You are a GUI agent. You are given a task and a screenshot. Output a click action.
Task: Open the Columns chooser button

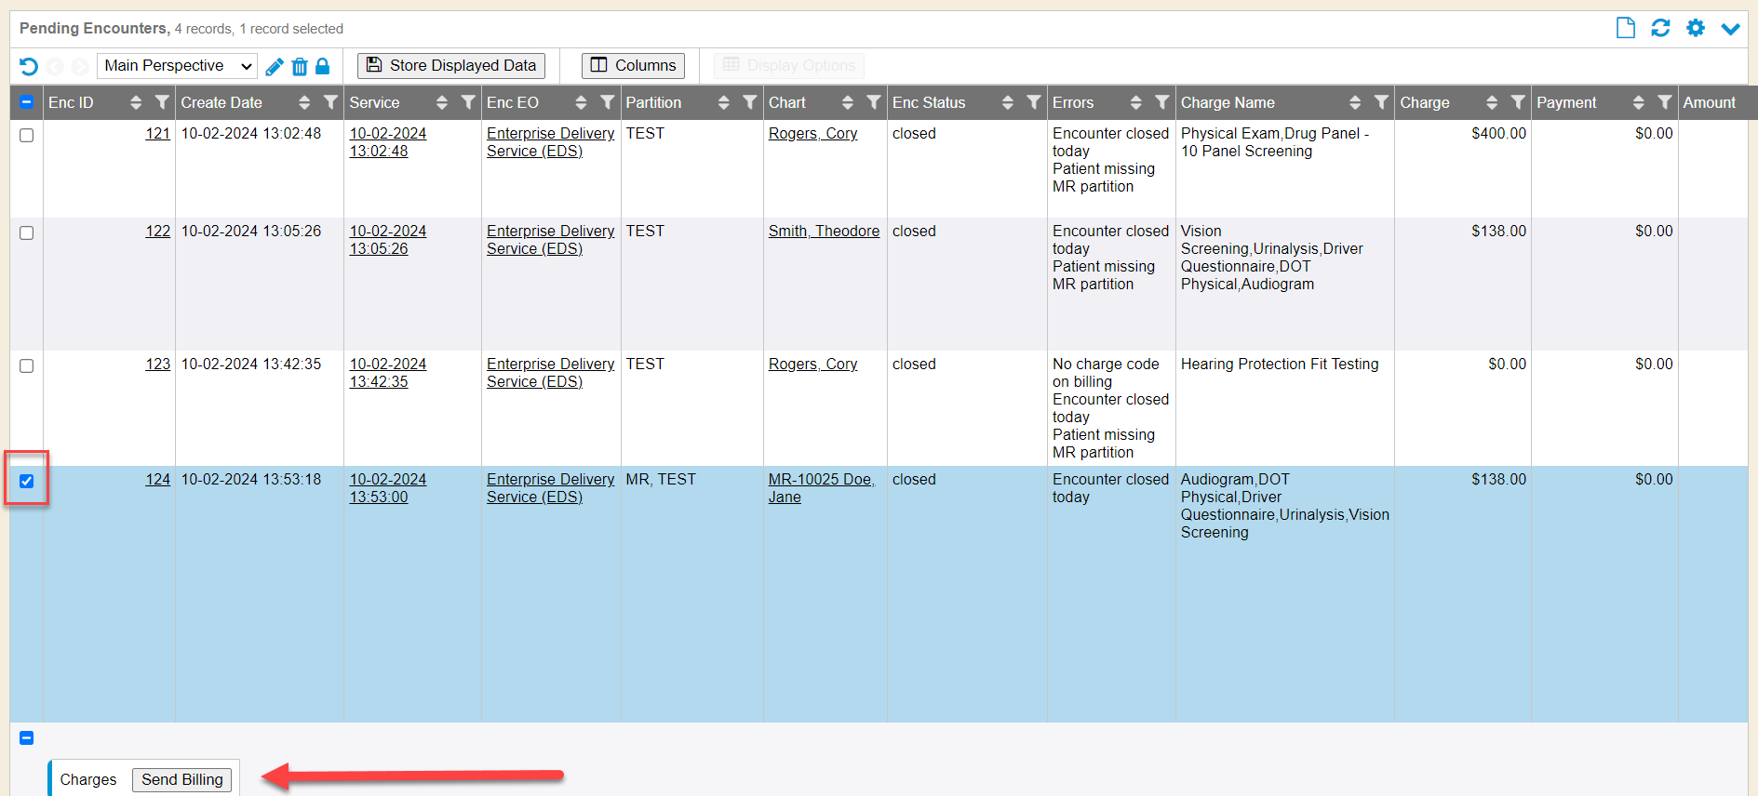coord(633,66)
